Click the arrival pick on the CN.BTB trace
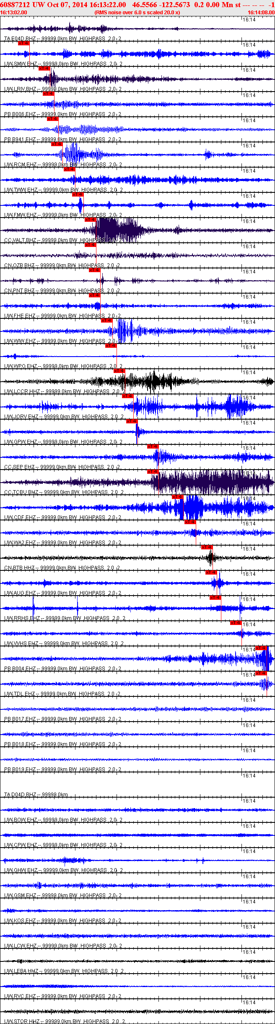This screenshot has height=1024, width=275. tap(207, 547)
